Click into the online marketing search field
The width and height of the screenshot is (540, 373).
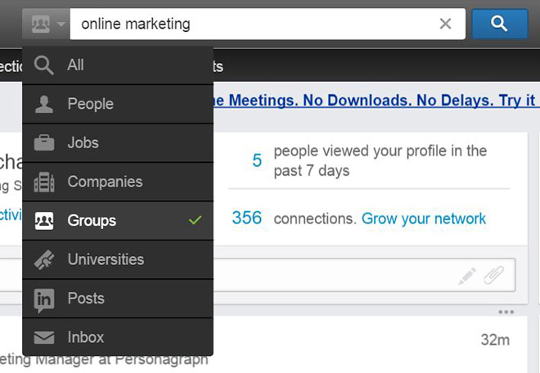point(245,25)
